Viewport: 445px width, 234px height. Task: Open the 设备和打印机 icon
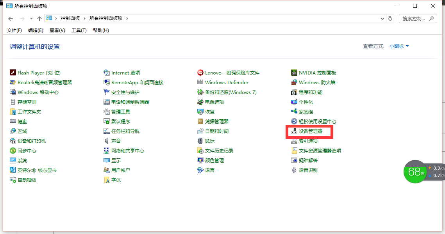13,141
